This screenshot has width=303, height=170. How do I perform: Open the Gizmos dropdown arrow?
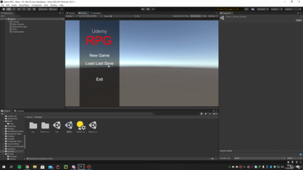coord(217,16)
